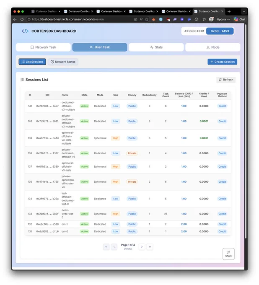Jump to first page of sessions
Viewport: 259px width, 285px height.
pyautogui.click(x=106, y=246)
